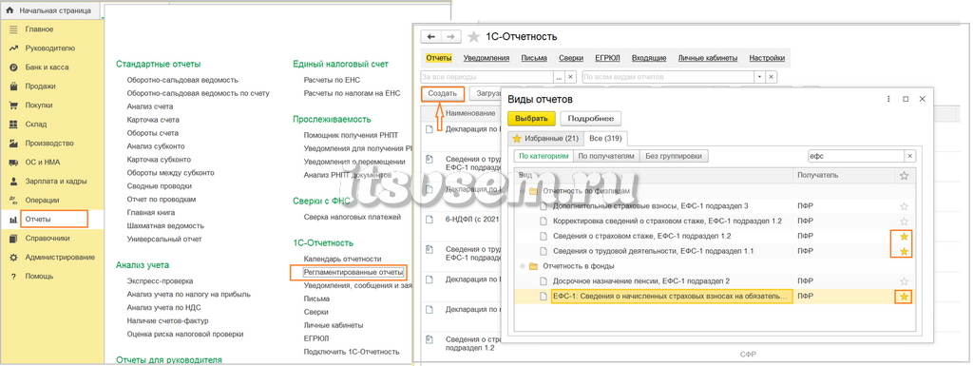The height and width of the screenshot is (366, 973).
Task: Open ОС и НМА section
Action: 42,162
